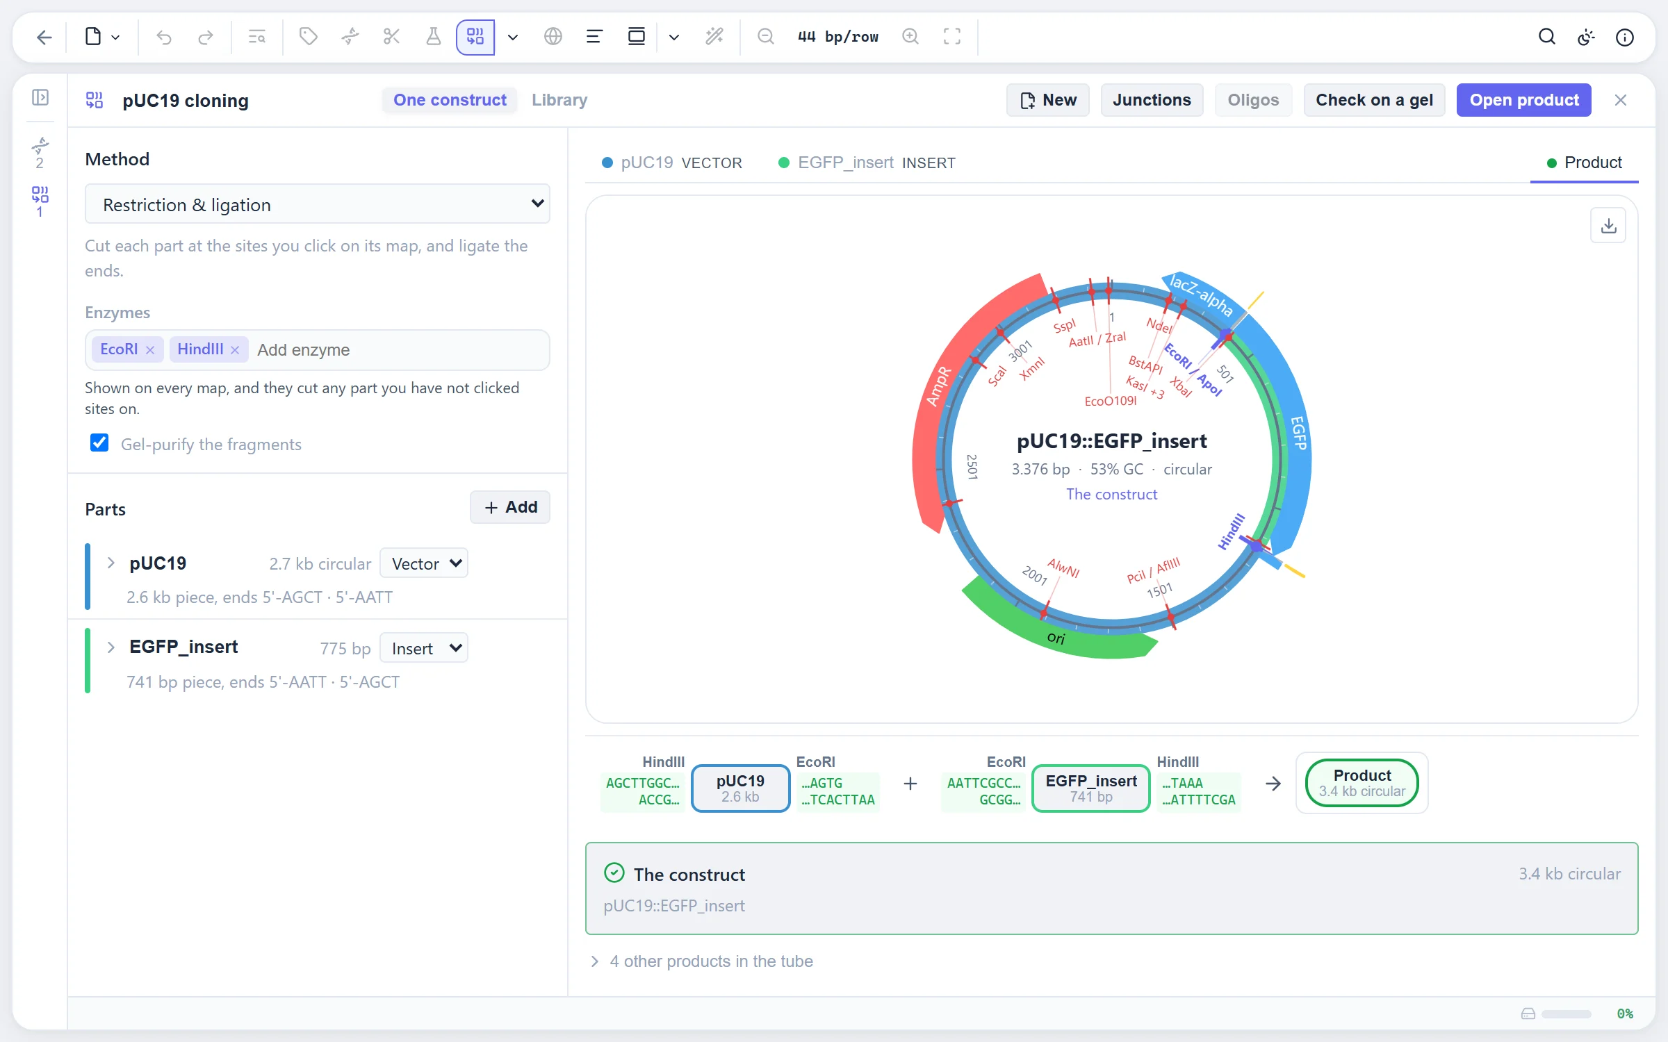
Task: Toggle Gel-purify the fragments checkbox
Action: tap(99, 443)
